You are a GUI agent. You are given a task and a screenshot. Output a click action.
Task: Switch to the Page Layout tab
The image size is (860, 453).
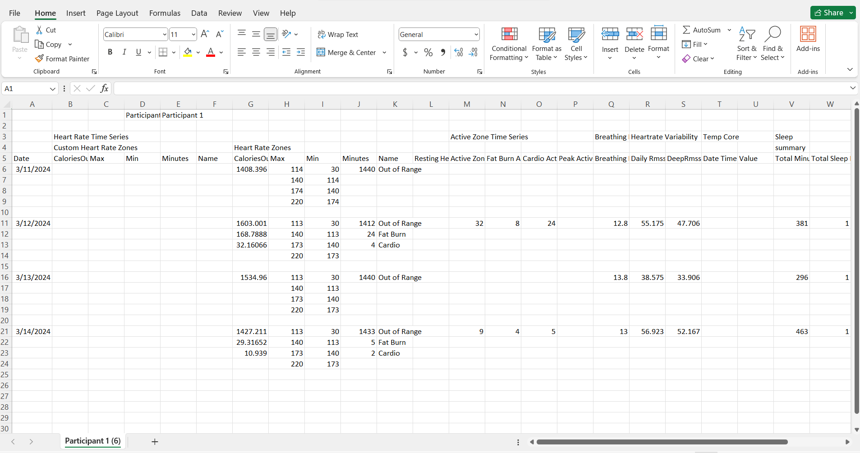pos(117,13)
